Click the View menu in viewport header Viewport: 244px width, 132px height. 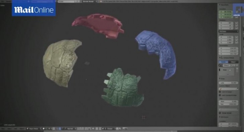(3, 129)
